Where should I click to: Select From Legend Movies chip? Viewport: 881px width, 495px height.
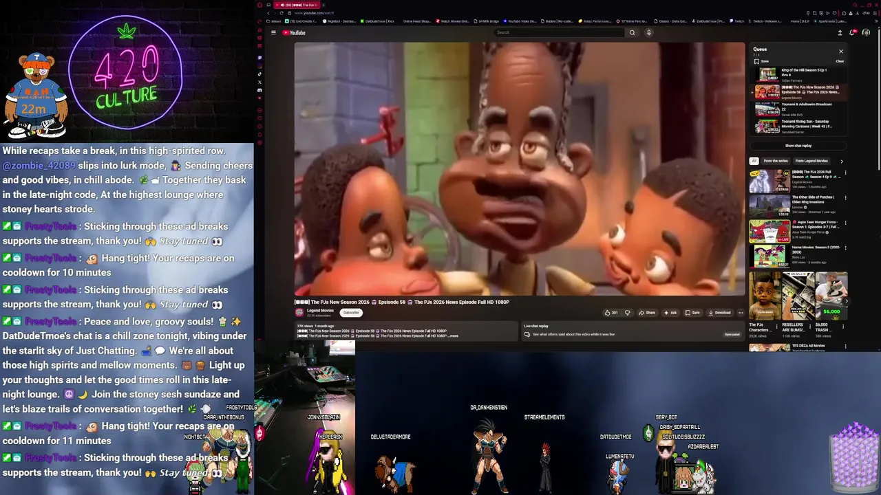pos(811,161)
